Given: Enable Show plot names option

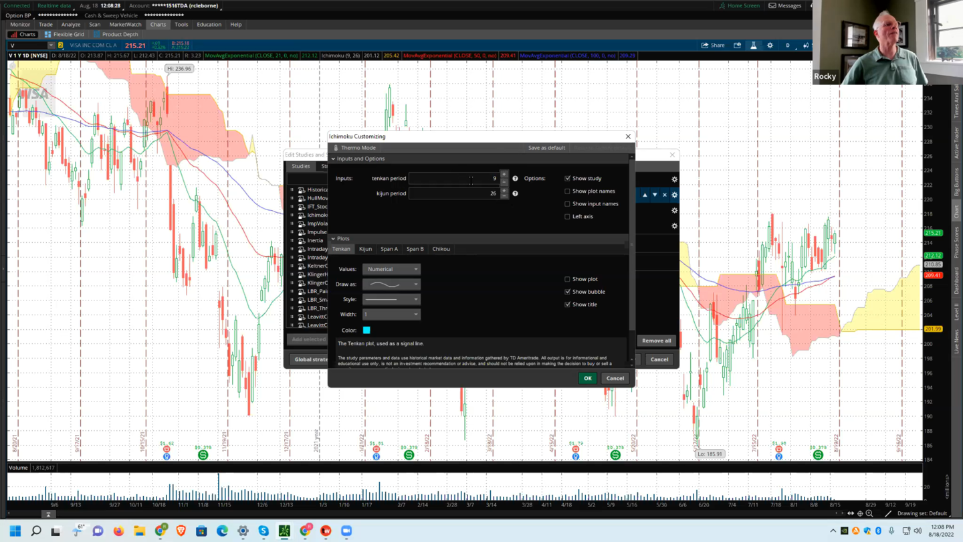Looking at the screenshot, I should click(x=567, y=191).
